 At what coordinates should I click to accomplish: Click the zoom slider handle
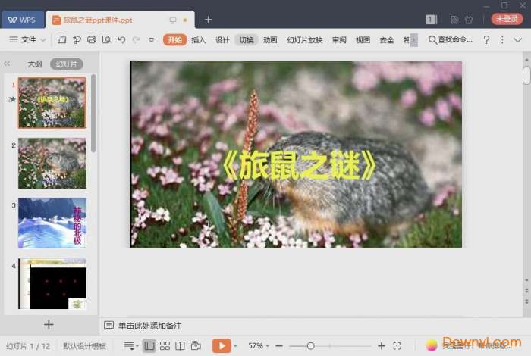310,346
